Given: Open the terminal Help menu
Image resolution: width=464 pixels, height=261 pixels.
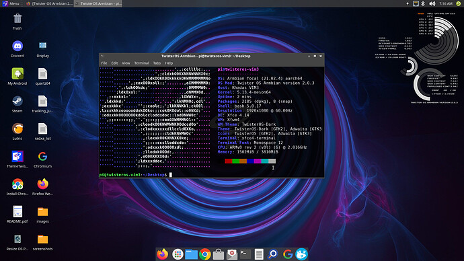Looking at the screenshot, I should coord(169,63).
